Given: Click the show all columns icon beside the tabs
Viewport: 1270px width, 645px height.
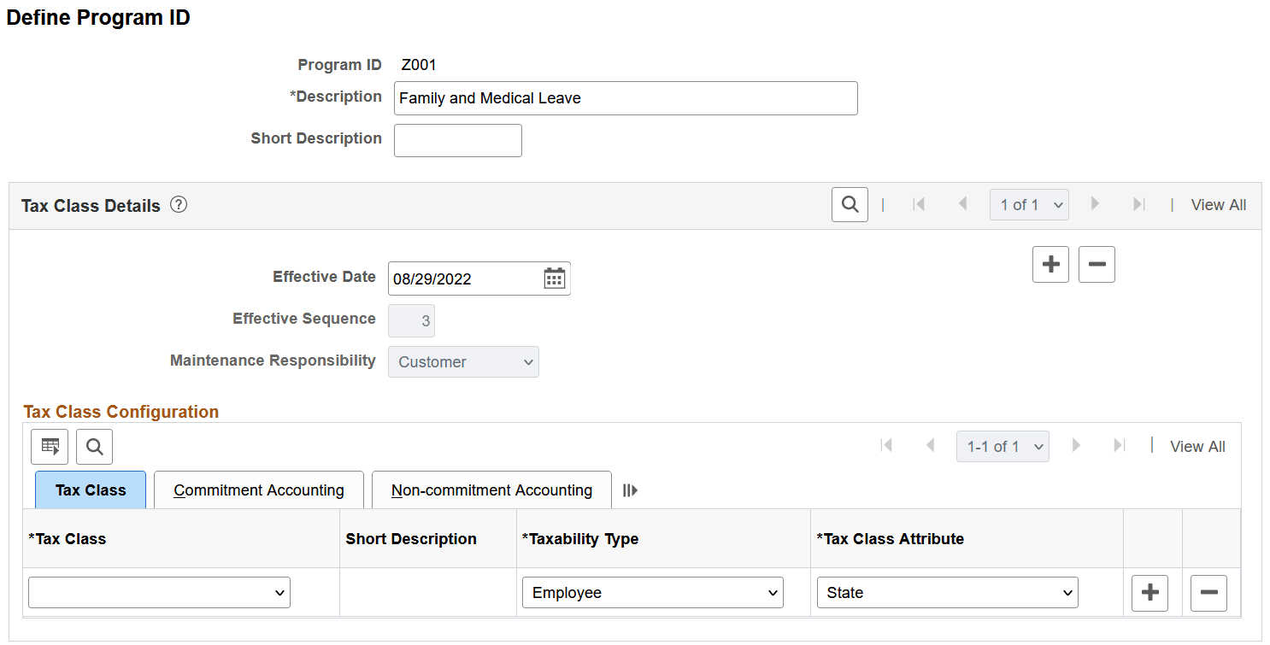Looking at the screenshot, I should 630,490.
